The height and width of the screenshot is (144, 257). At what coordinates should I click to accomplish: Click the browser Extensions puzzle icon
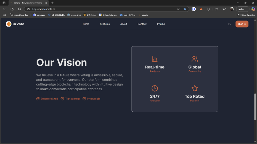[x=208, y=9]
